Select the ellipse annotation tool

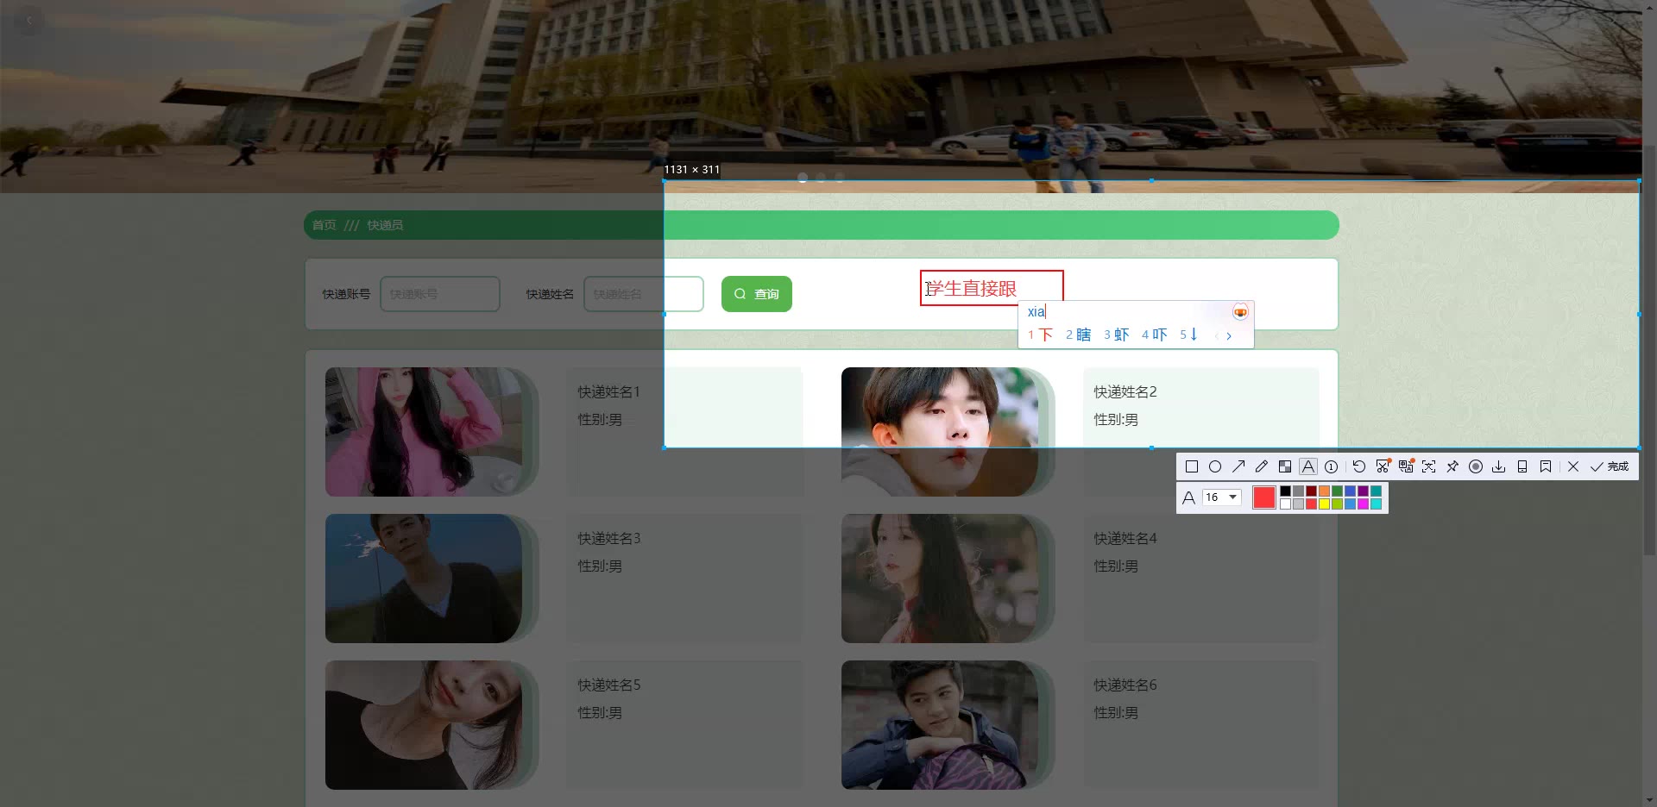click(x=1215, y=466)
